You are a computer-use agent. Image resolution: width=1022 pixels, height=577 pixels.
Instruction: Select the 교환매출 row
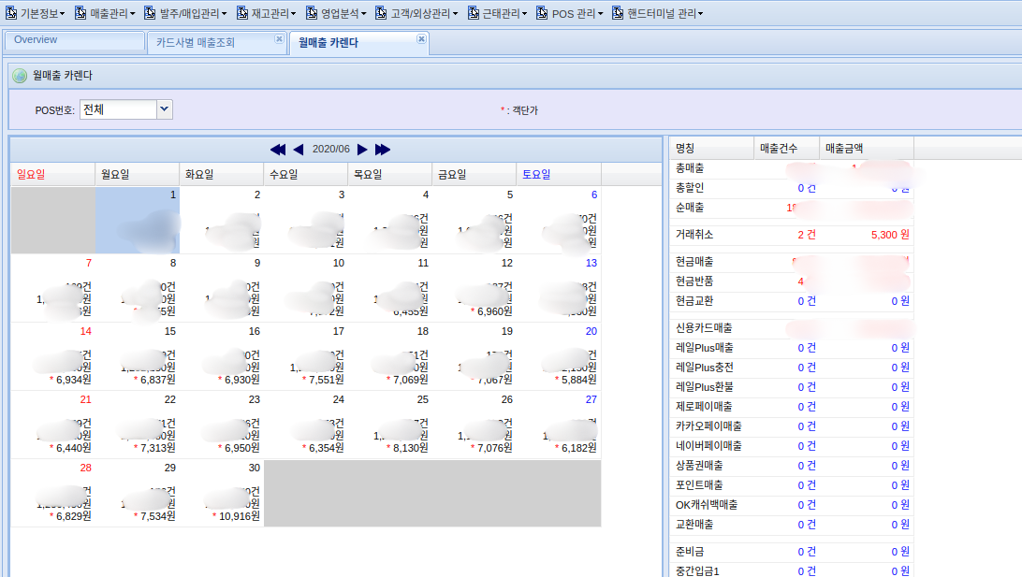(792, 525)
